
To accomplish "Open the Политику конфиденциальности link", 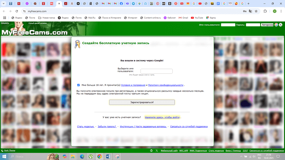I will click(x=166, y=85).
